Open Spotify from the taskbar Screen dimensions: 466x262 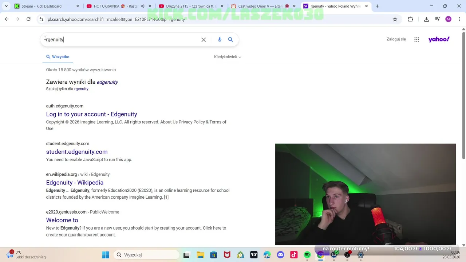[x=307, y=255]
